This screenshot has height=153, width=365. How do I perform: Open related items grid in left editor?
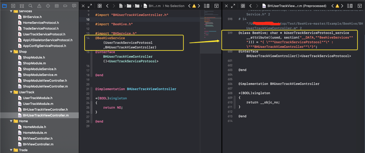[100, 6]
